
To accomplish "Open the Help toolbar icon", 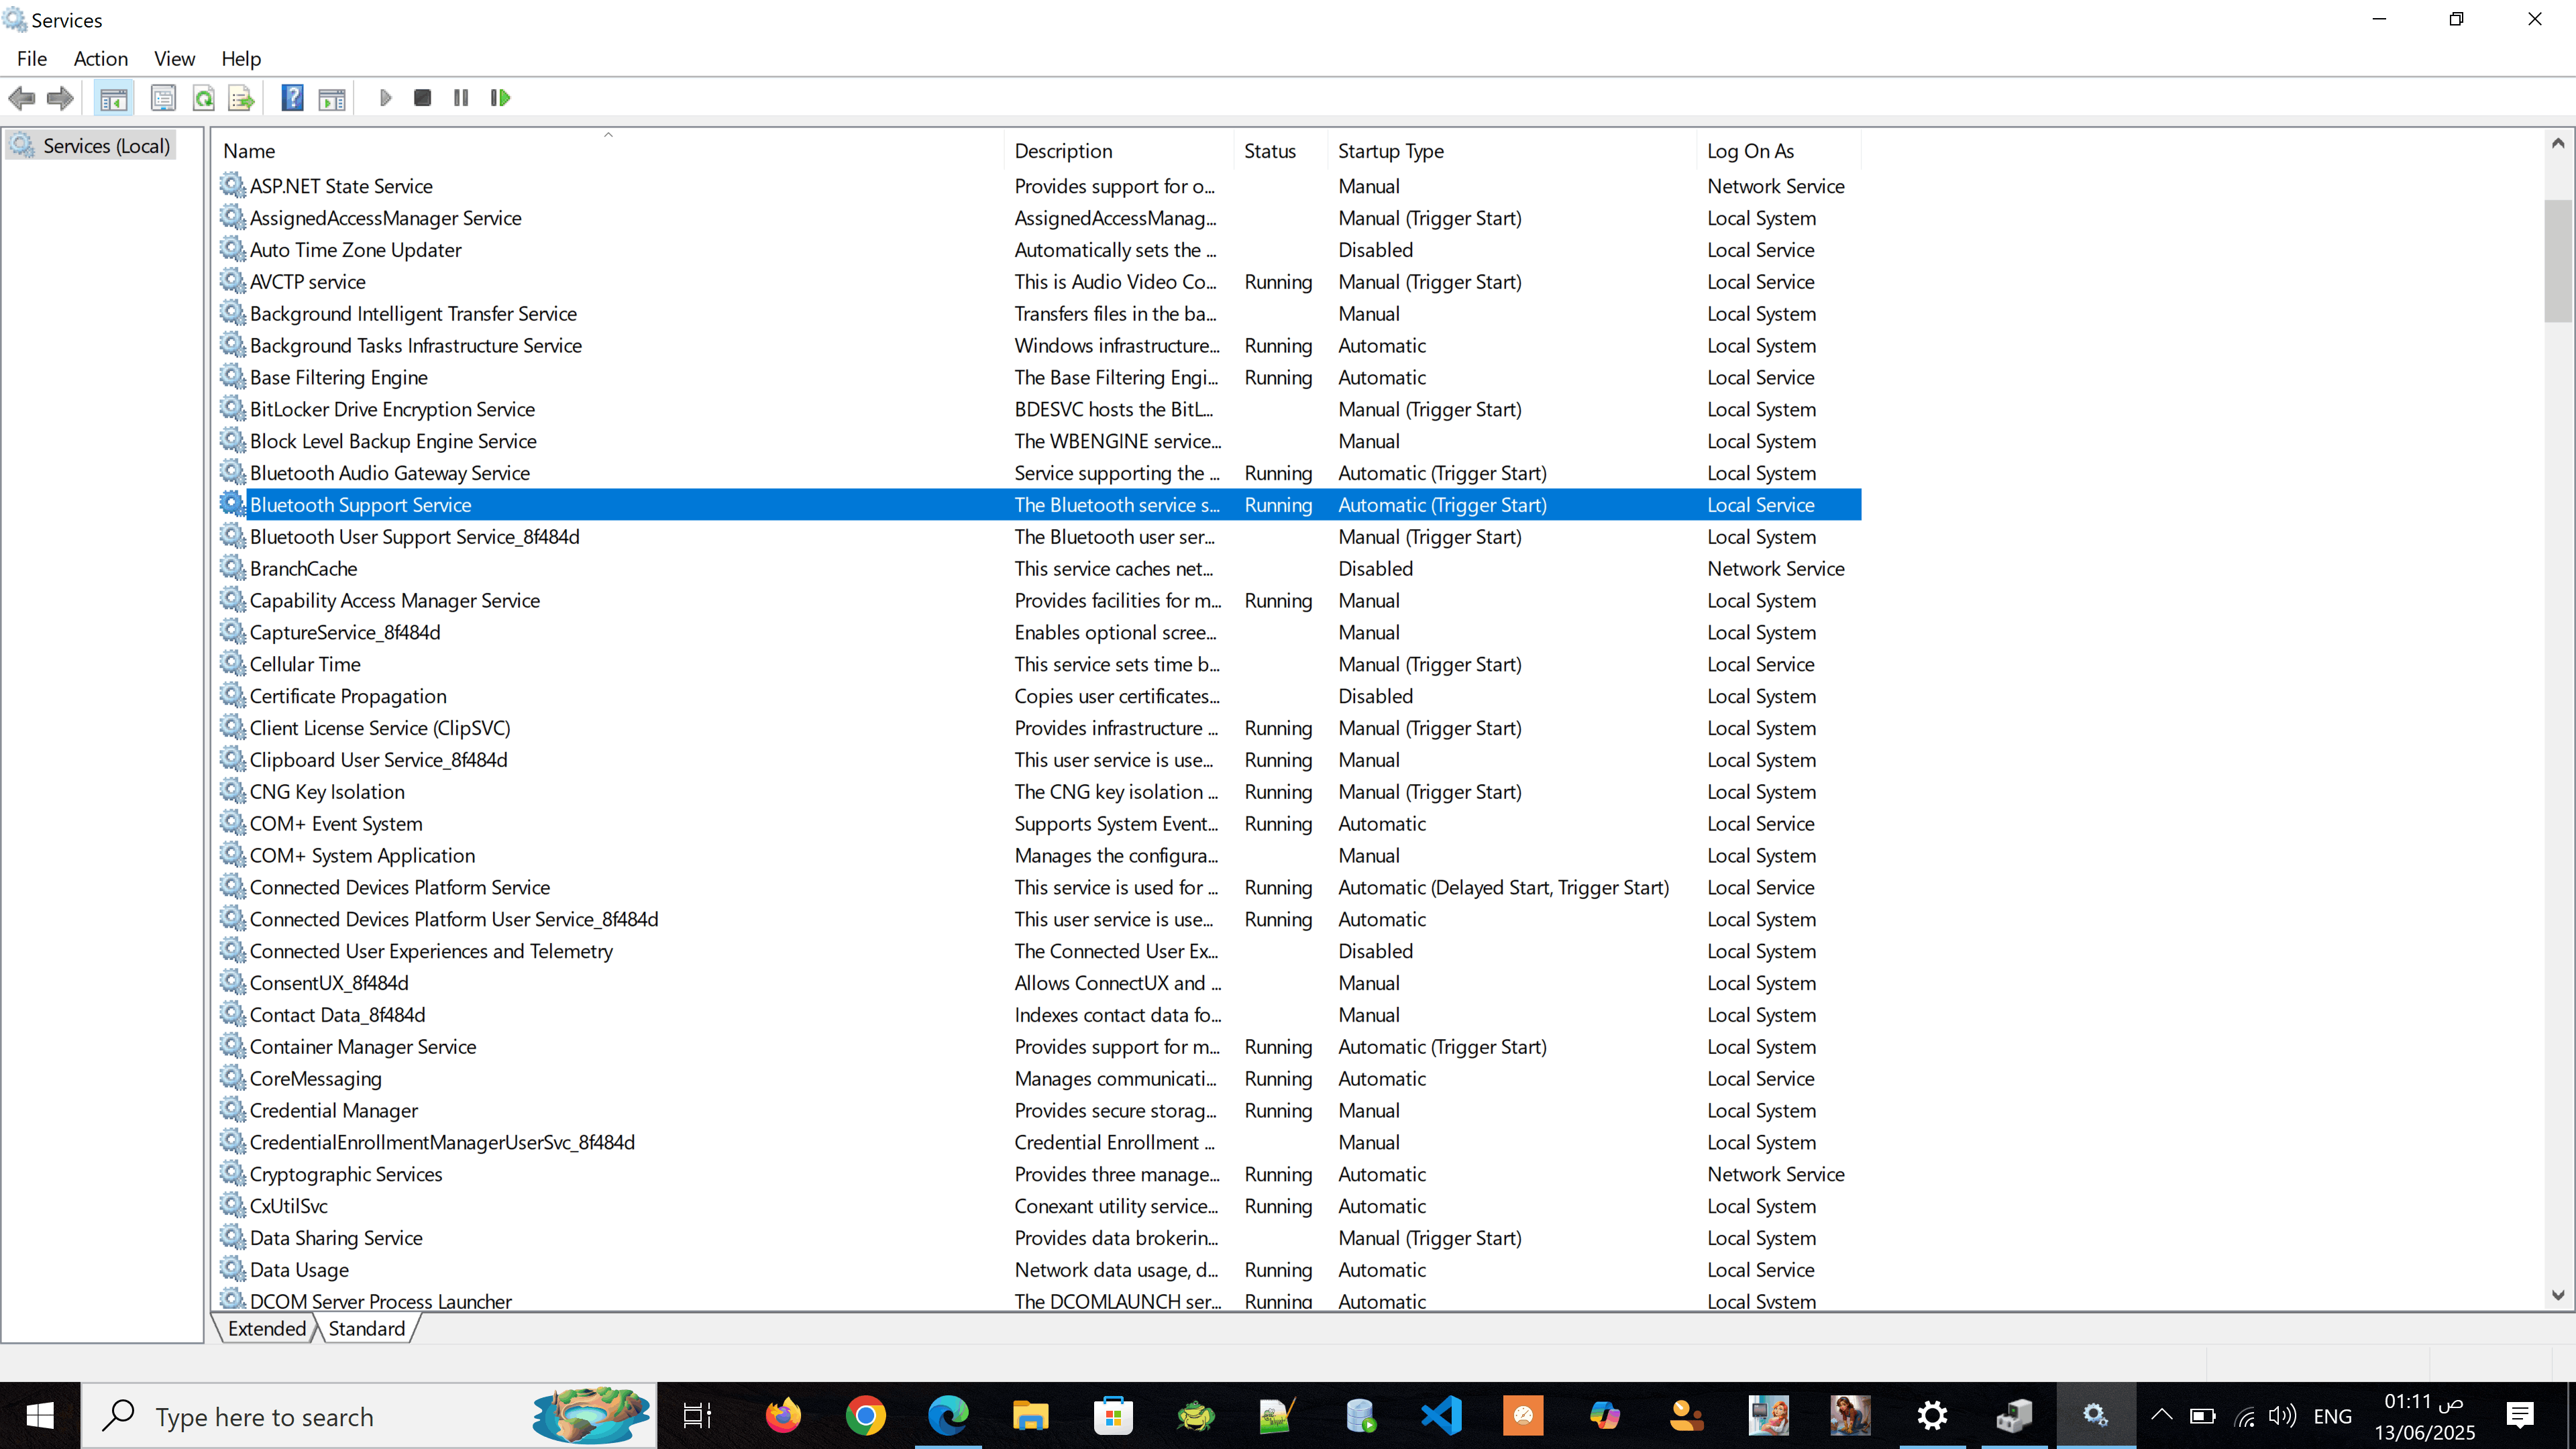I will click(292, 98).
